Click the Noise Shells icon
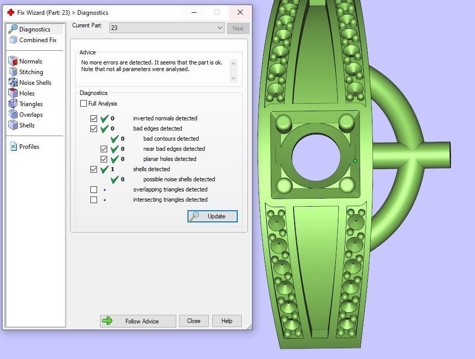This screenshot has width=475, height=359. pos(13,82)
